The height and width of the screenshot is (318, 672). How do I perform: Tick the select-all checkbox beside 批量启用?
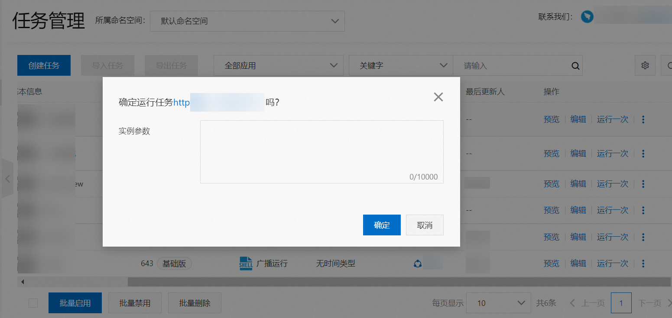tap(33, 303)
